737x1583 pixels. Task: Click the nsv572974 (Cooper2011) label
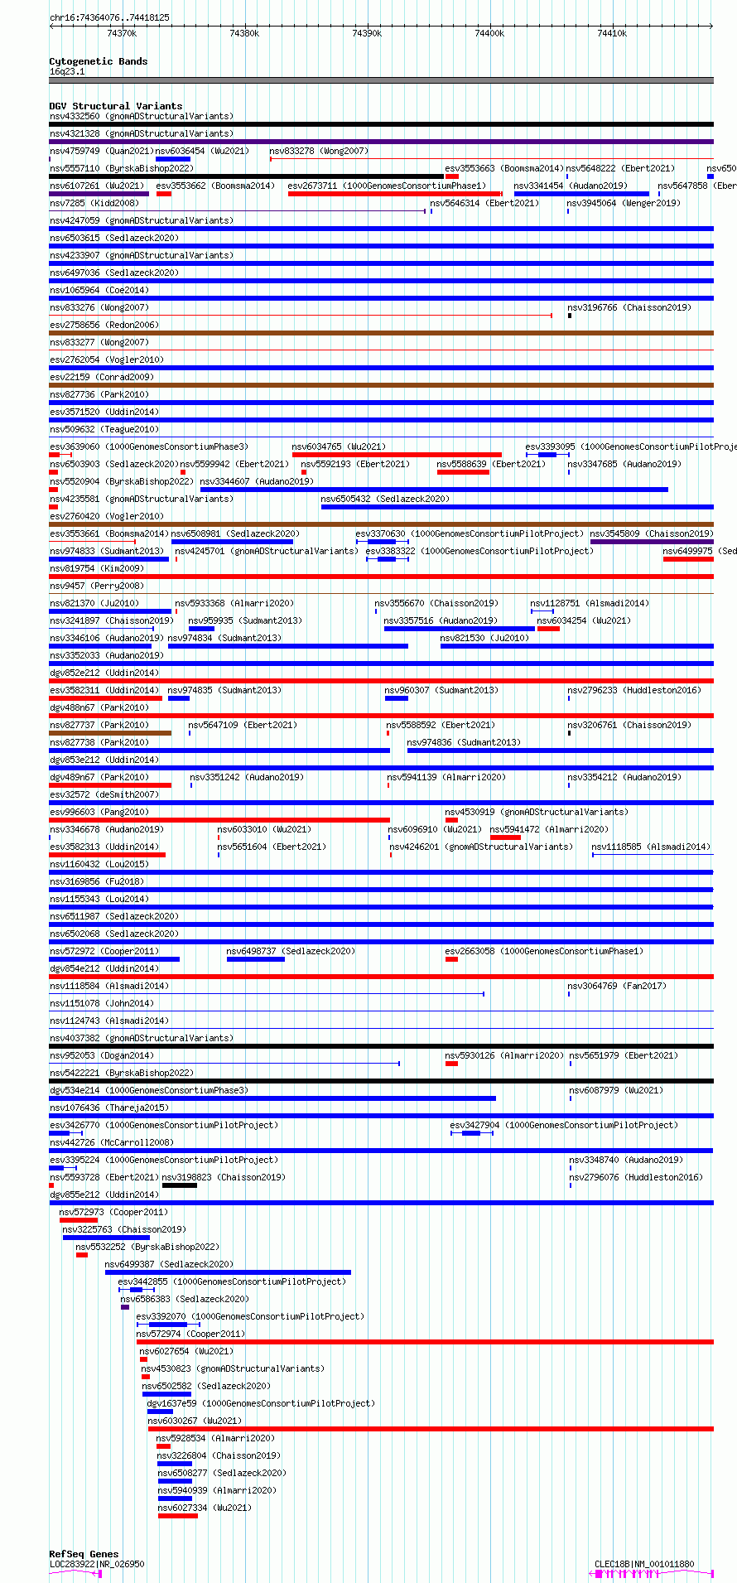[190, 1334]
